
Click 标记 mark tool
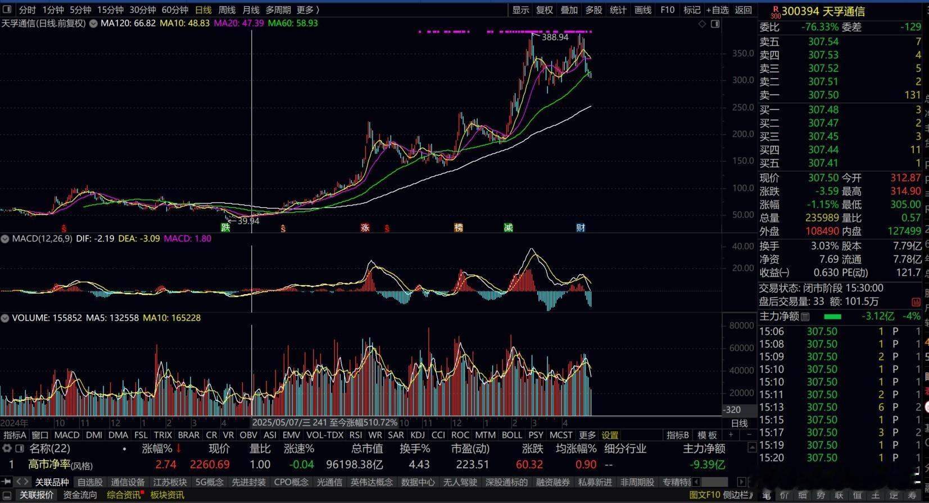pyautogui.click(x=691, y=10)
